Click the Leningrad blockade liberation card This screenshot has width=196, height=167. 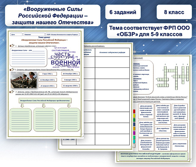pos(146,145)
